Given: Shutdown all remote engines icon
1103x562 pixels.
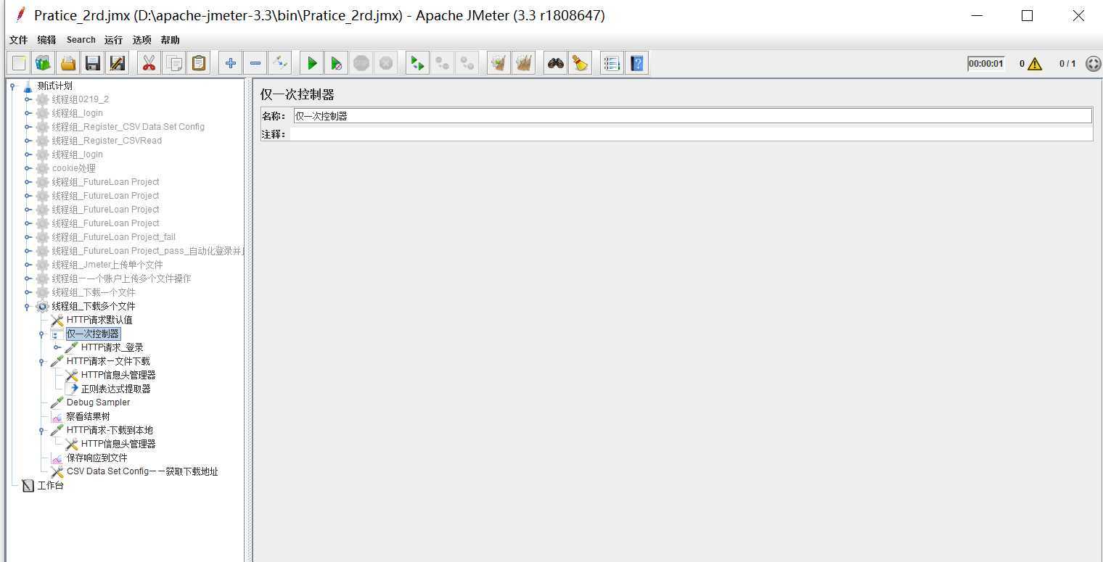Looking at the screenshot, I should point(467,63).
